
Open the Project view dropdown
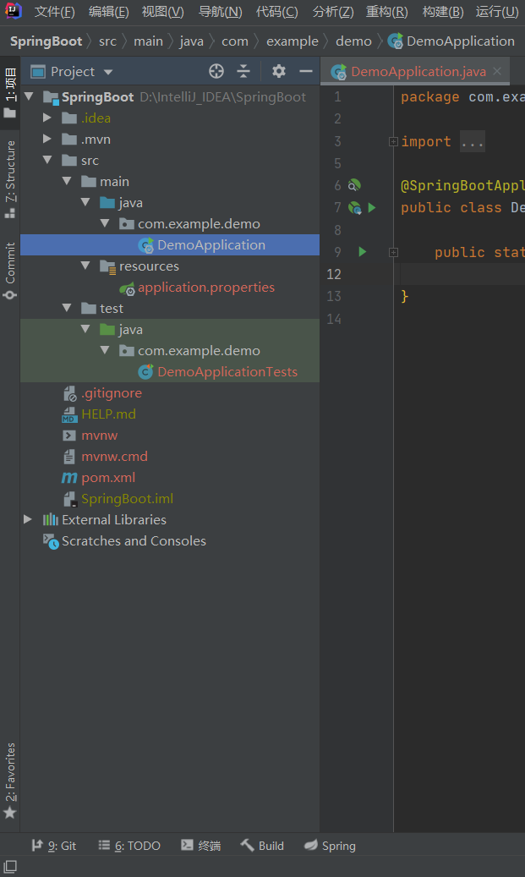click(x=108, y=72)
